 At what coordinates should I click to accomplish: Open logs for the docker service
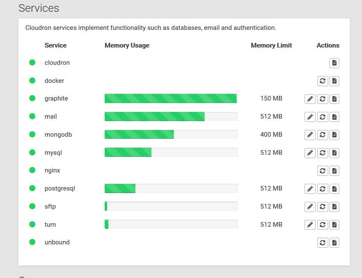click(334, 81)
